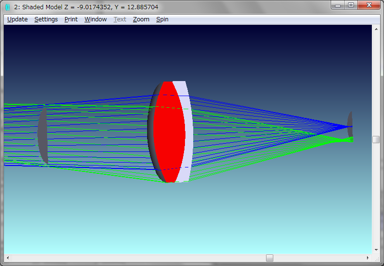384x266 pixels.
Task: Click the horizontal scrollbar thumb
Action: coord(269,258)
